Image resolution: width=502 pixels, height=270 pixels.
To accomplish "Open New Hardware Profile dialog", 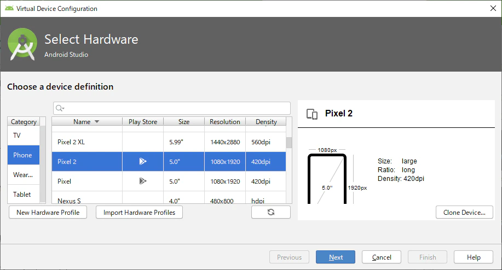I will click(x=48, y=212).
